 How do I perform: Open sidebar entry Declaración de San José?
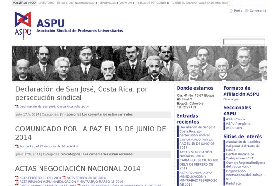pyautogui.click(x=198, y=131)
